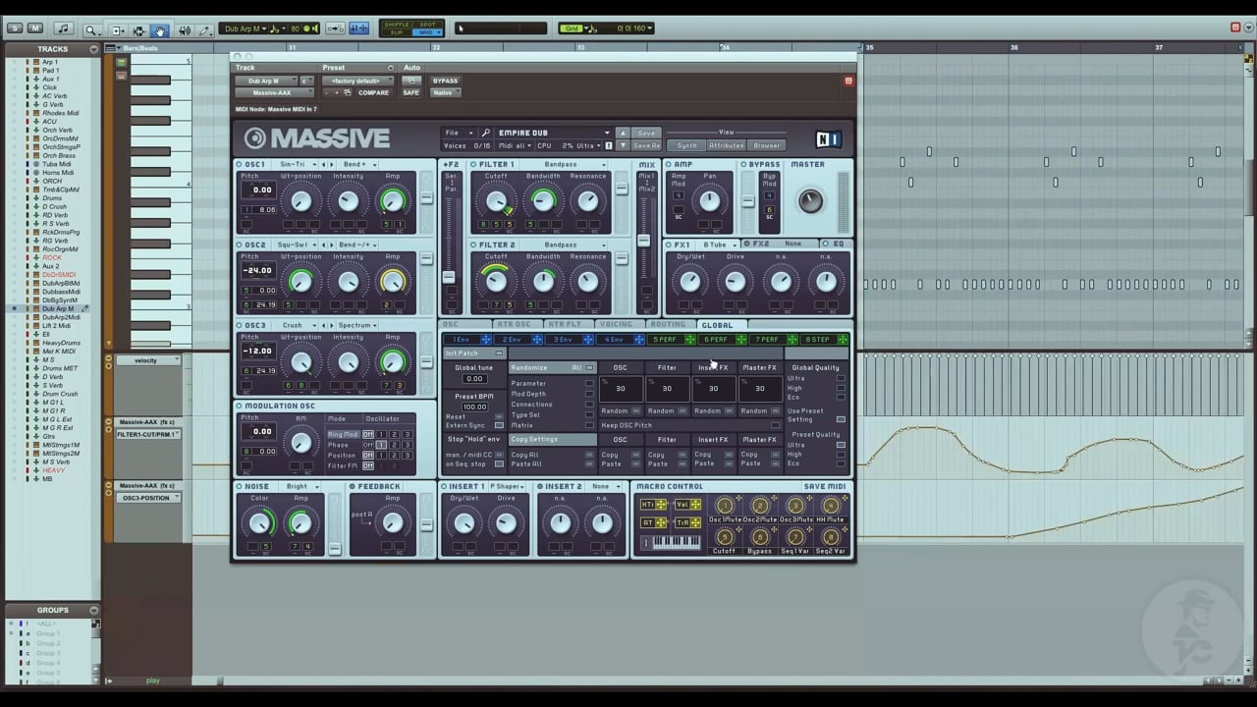Select the Grabber hand tool

tap(160, 29)
